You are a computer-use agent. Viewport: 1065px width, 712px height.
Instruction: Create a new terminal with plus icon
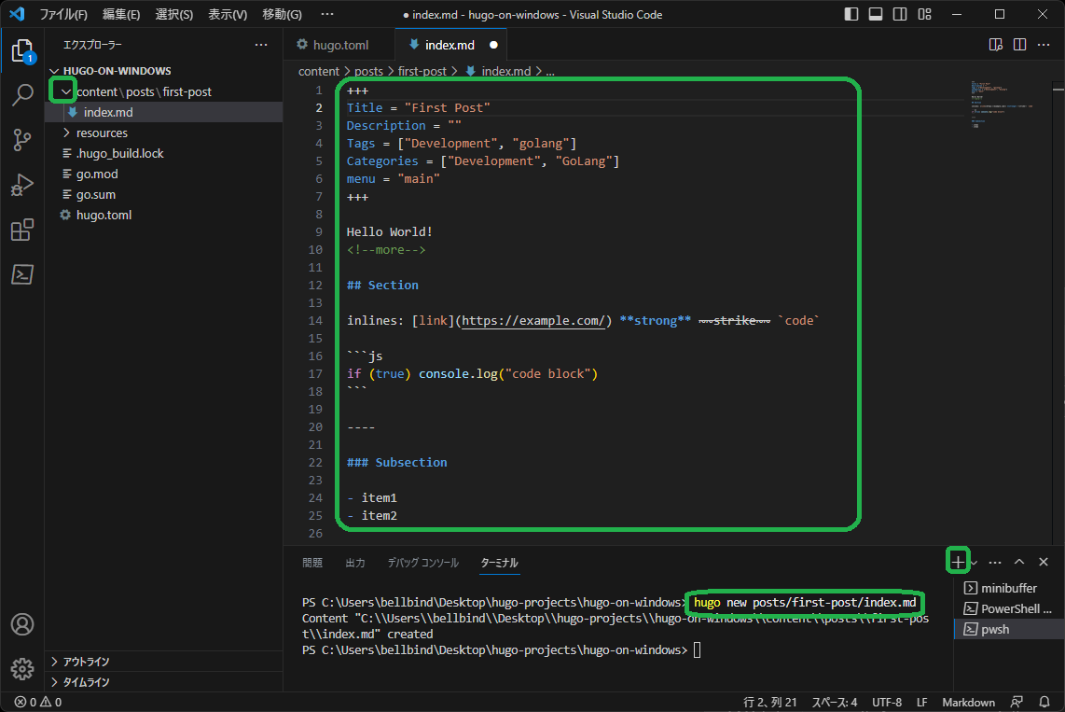coord(958,562)
